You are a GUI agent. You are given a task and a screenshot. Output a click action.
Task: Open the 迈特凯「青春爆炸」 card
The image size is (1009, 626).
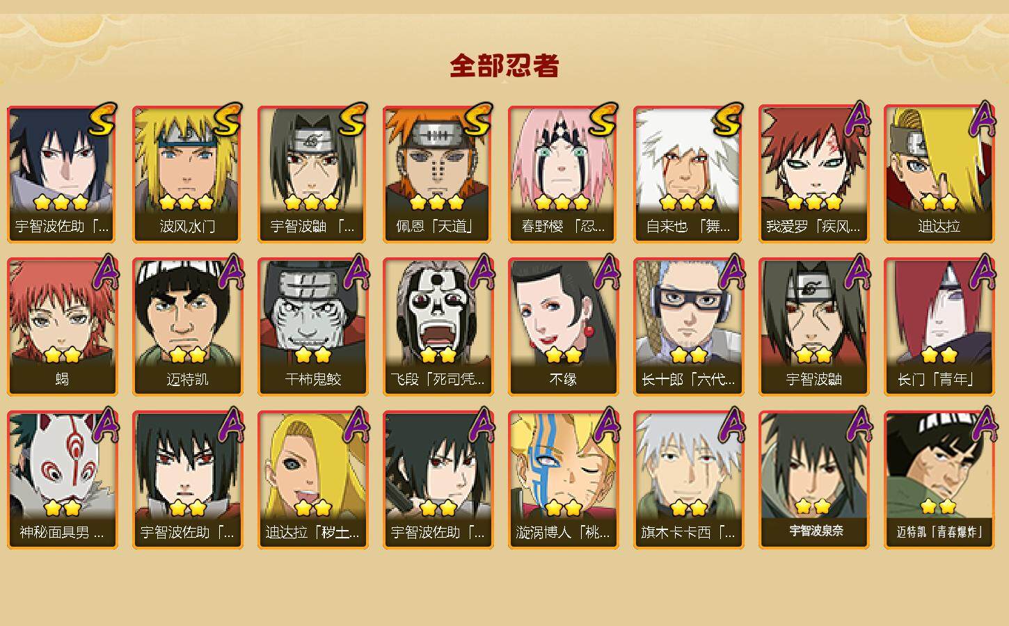[939, 480]
